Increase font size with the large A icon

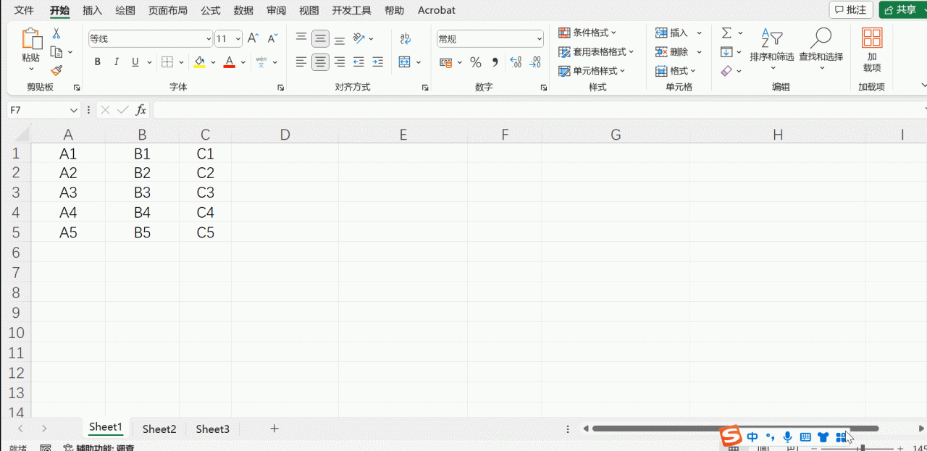click(253, 38)
